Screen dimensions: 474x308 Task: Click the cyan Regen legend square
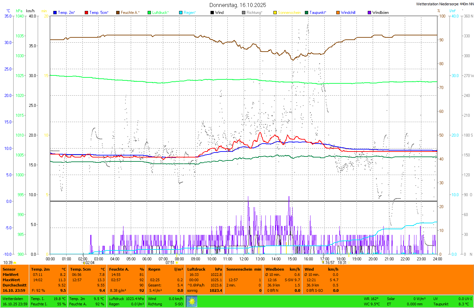coord(181,13)
